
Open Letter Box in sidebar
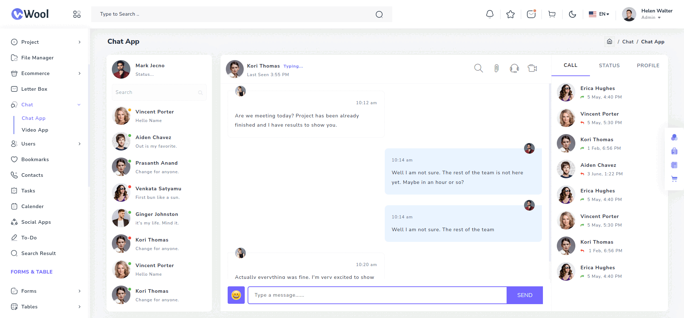pos(46,89)
